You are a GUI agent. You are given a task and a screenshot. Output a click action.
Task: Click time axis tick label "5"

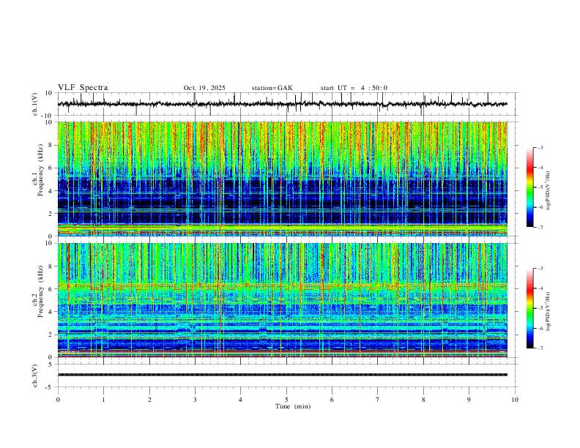pos(286,400)
